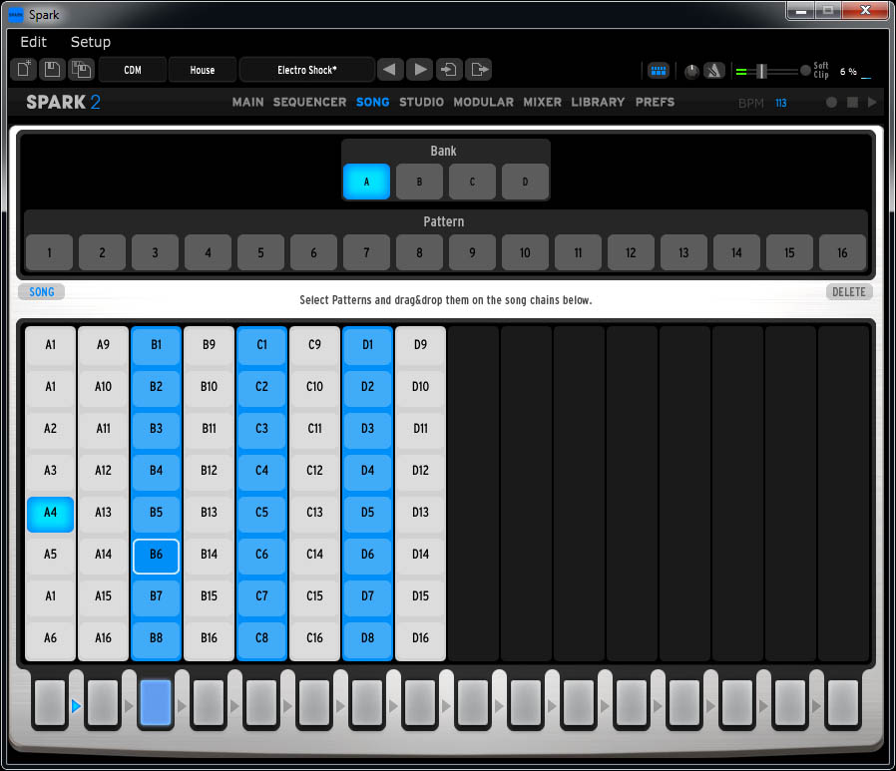Load the next preset with right arrow
This screenshot has height=771, width=896.
point(420,70)
